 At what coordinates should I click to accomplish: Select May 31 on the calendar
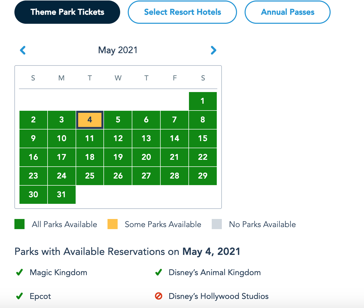(x=61, y=194)
